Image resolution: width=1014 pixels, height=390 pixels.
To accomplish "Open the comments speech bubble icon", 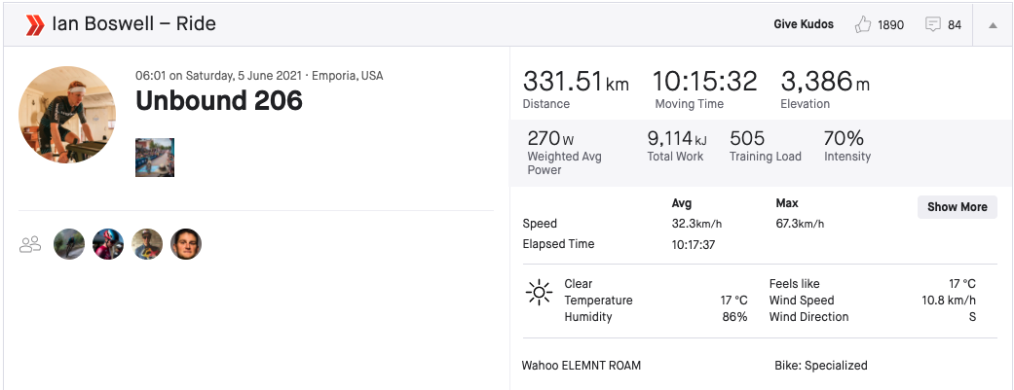I will tap(932, 25).
